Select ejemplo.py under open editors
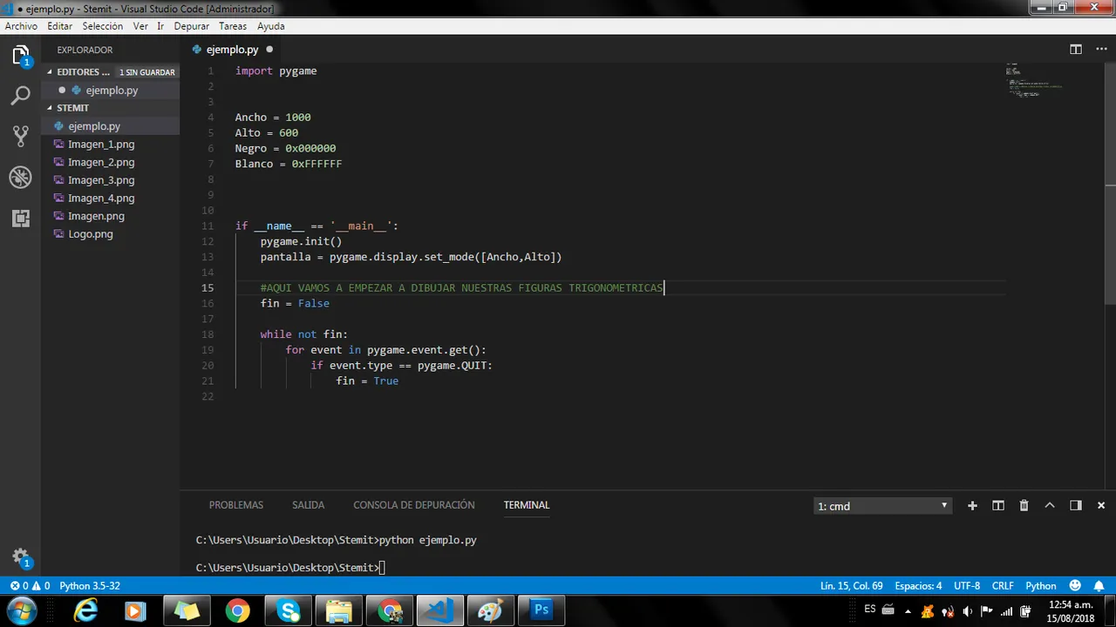The width and height of the screenshot is (1116, 627). point(111,90)
